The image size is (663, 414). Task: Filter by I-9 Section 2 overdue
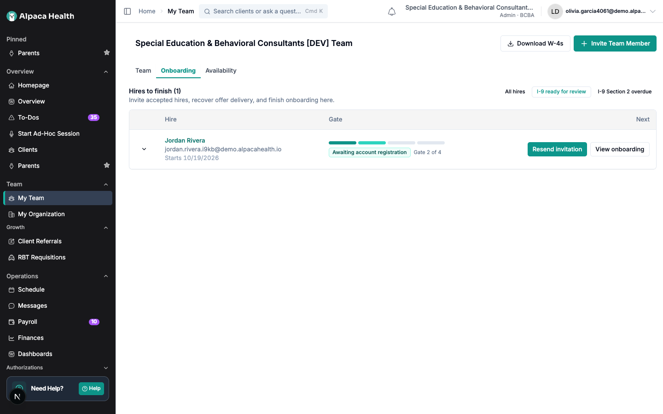(624, 92)
